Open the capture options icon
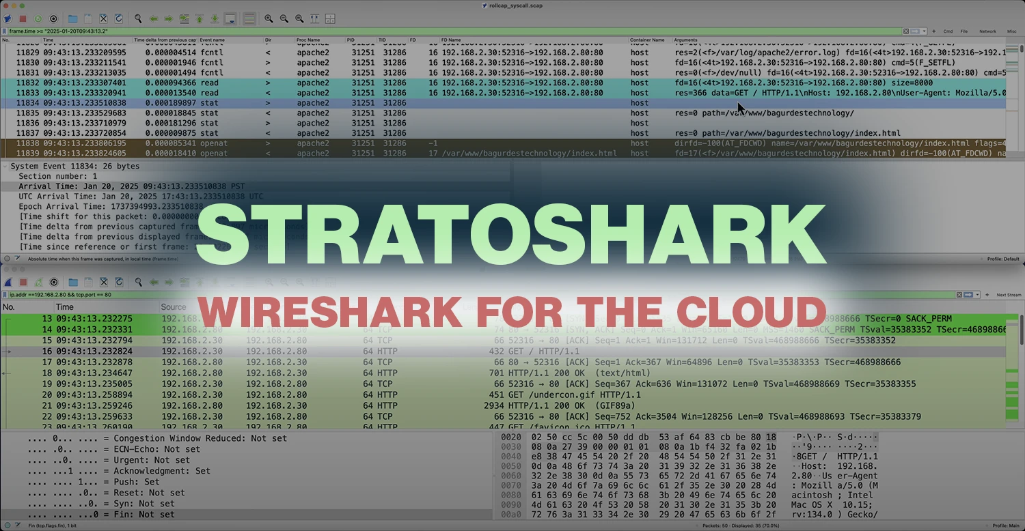The width and height of the screenshot is (1025, 531). click(x=53, y=18)
